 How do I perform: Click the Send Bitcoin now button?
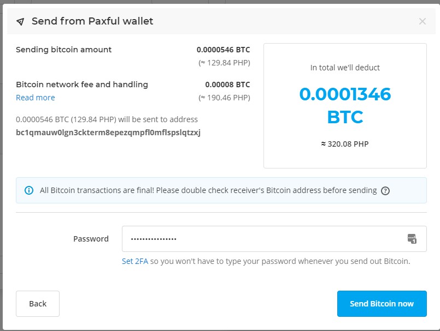click(382, 304)
